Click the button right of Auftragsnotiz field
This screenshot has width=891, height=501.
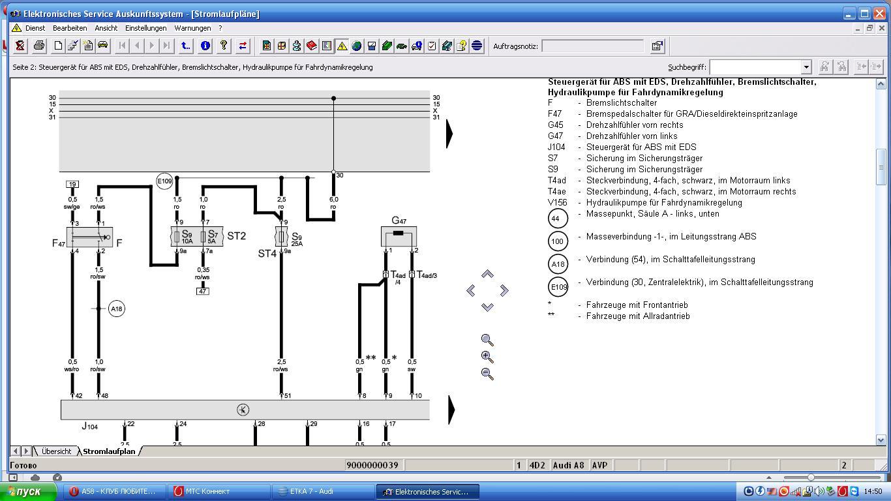[657, 46]
